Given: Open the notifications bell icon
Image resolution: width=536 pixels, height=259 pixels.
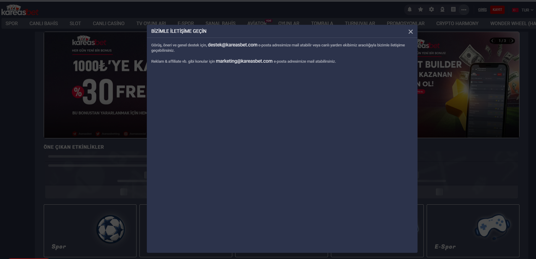Looking at the screenshot, I should pyautogui.click(x=410, y=9).
